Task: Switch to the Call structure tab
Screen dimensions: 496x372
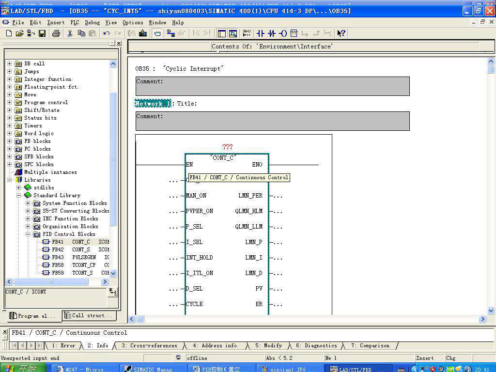Action: coord(90,316)
